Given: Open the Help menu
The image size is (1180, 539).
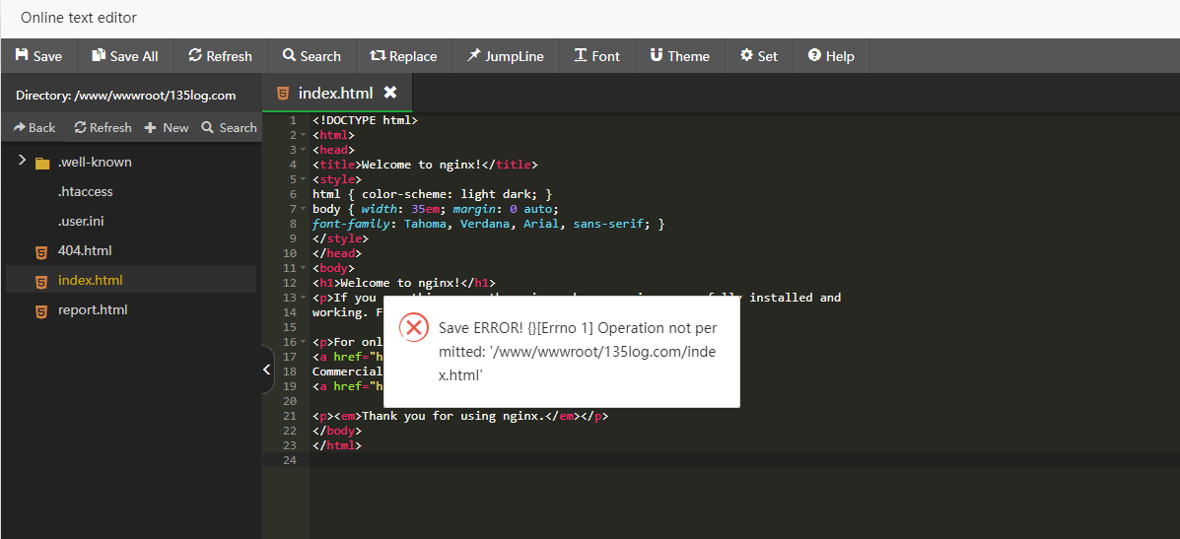Looking at the screenshot, I should tap(830, 56).
